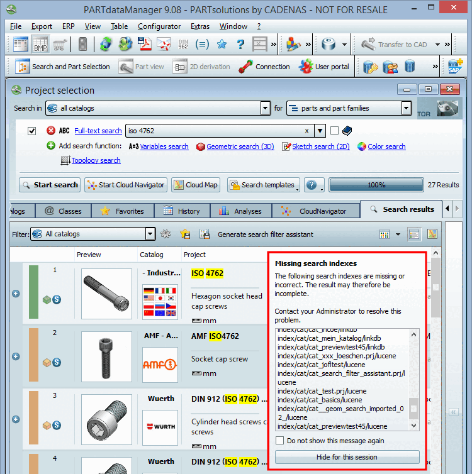
Task: Click the globe update icon
Action: [x=125, y=45]
